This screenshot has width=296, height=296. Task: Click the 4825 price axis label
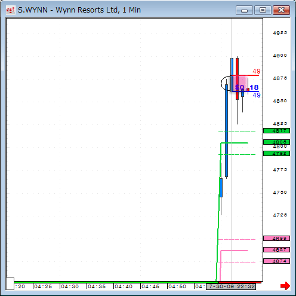click(x=280, y=124)
